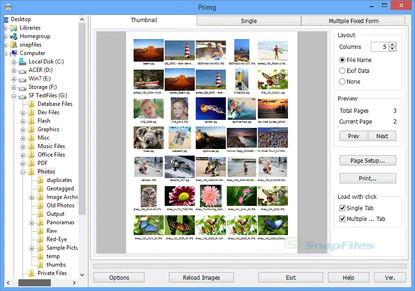
Task: Click the Primg printer icon in title bar
Action: (x=8, y=7)
